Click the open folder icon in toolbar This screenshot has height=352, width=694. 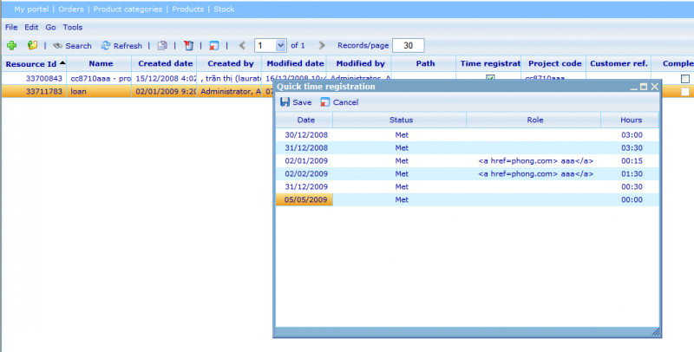32,45
